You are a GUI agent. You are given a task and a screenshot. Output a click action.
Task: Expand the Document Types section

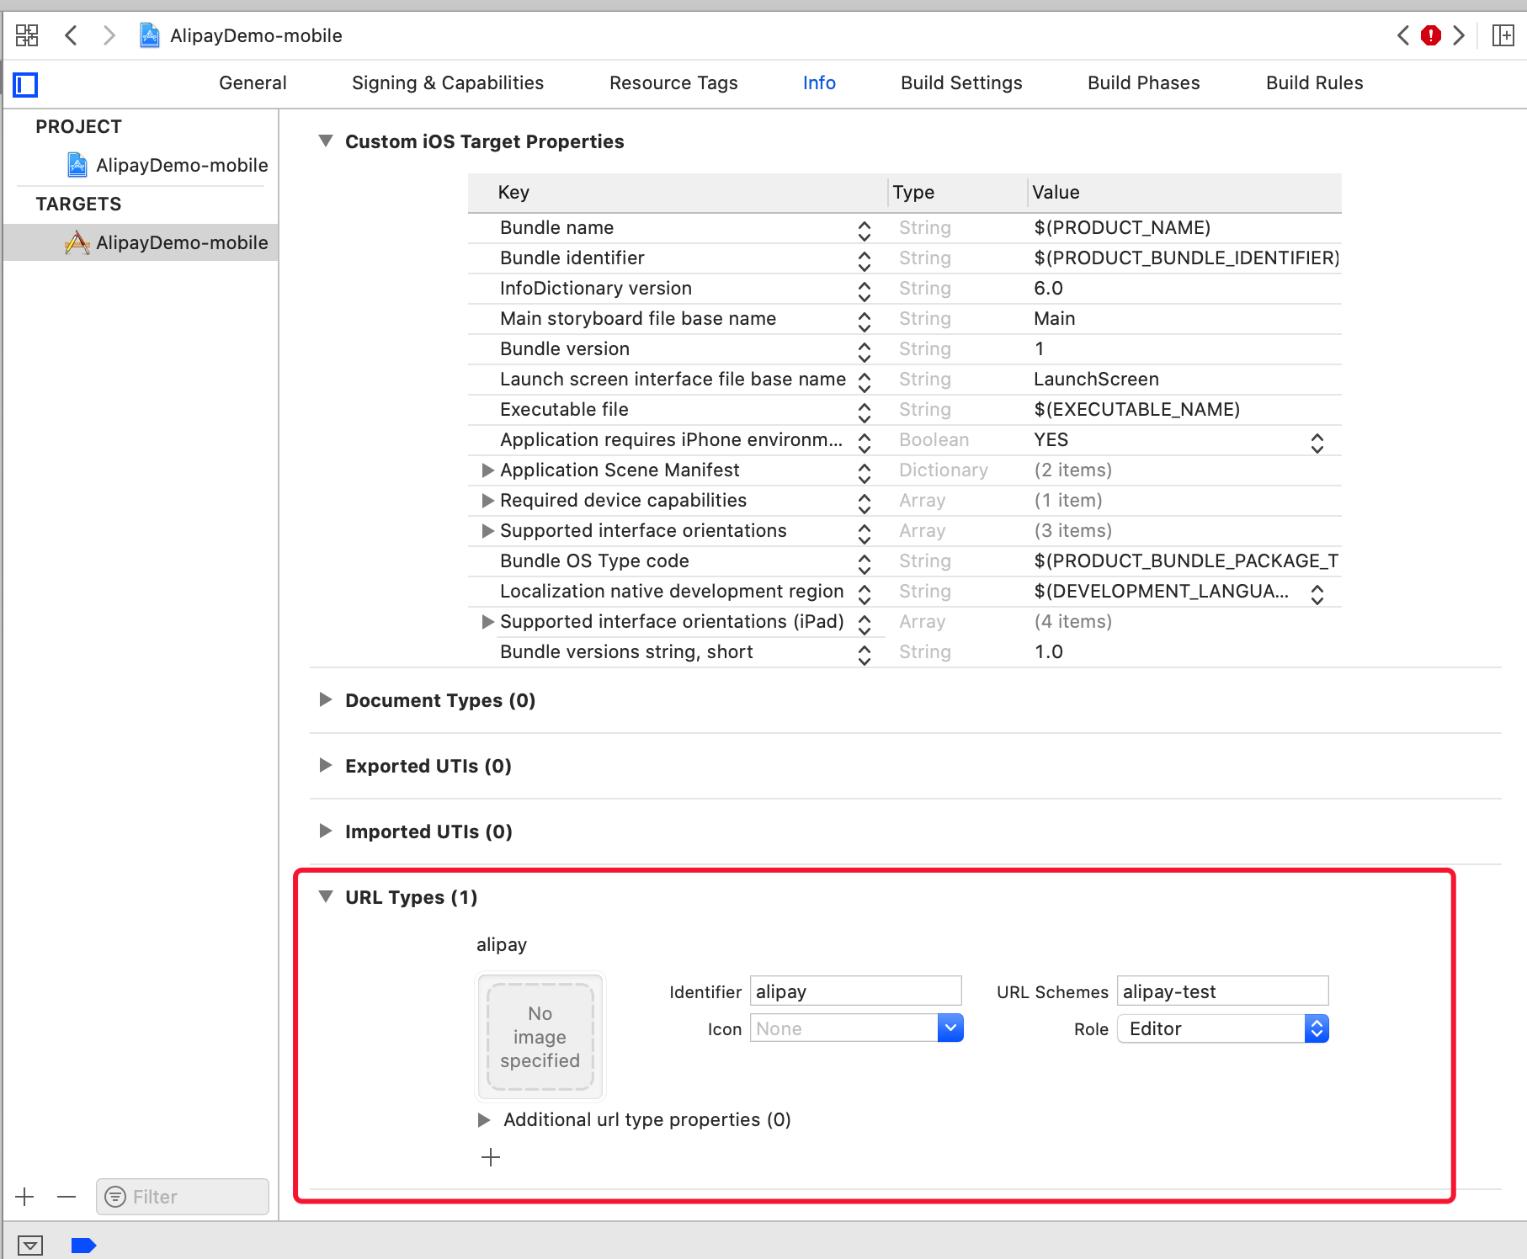[x=326, y=700]
